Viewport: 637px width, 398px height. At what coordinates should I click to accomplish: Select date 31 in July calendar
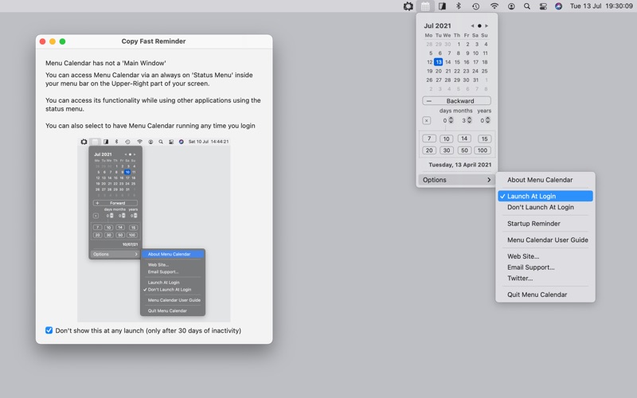pos(475,80)
